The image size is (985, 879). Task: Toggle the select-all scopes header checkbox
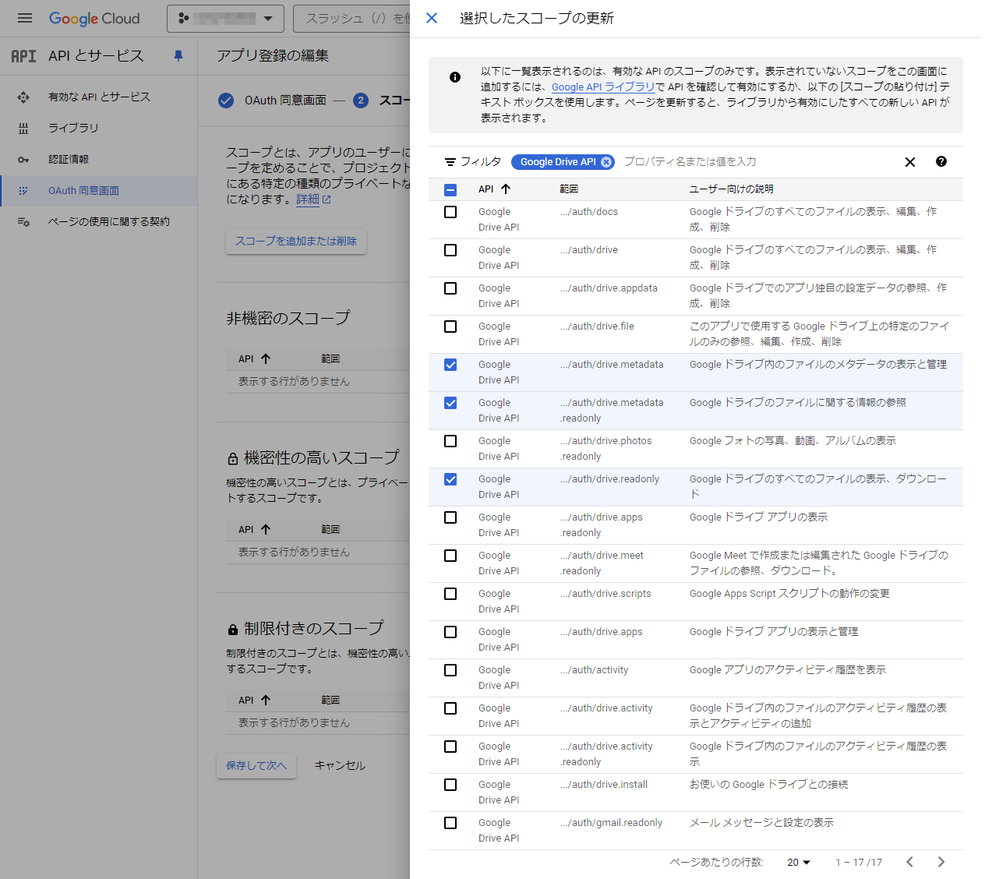coord(450,189)
